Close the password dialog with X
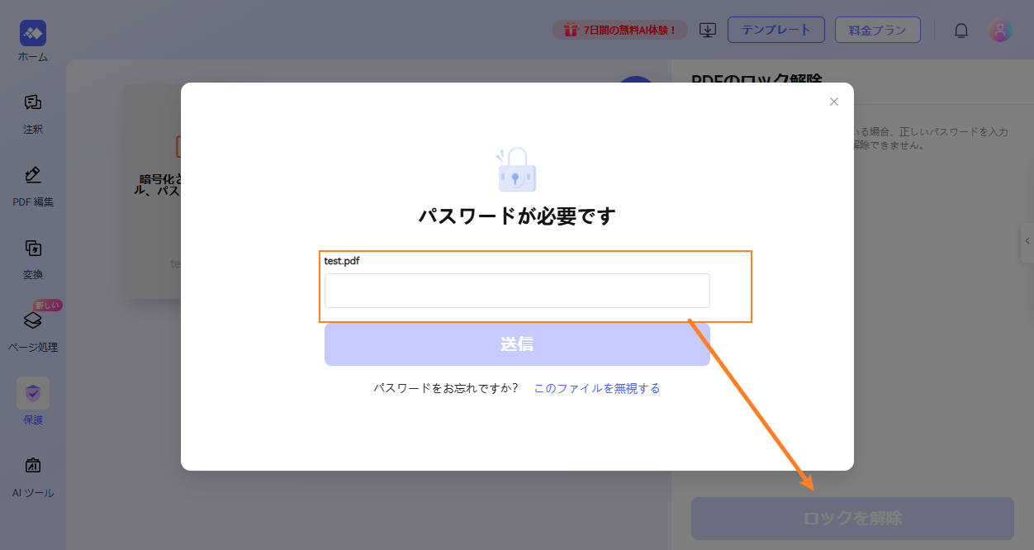This screenshot has width=1034, height=550. coord(833,102)
